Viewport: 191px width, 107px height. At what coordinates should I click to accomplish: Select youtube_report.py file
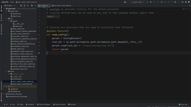pyautogui.click(x=19, y=69)
